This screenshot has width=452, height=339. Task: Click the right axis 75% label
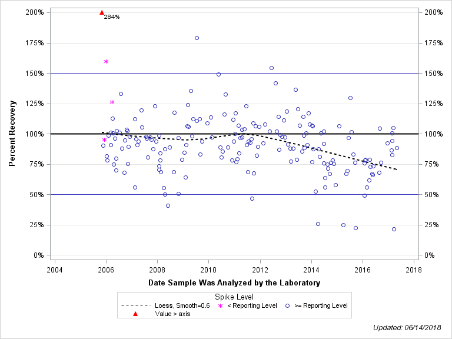coord(431,164)
